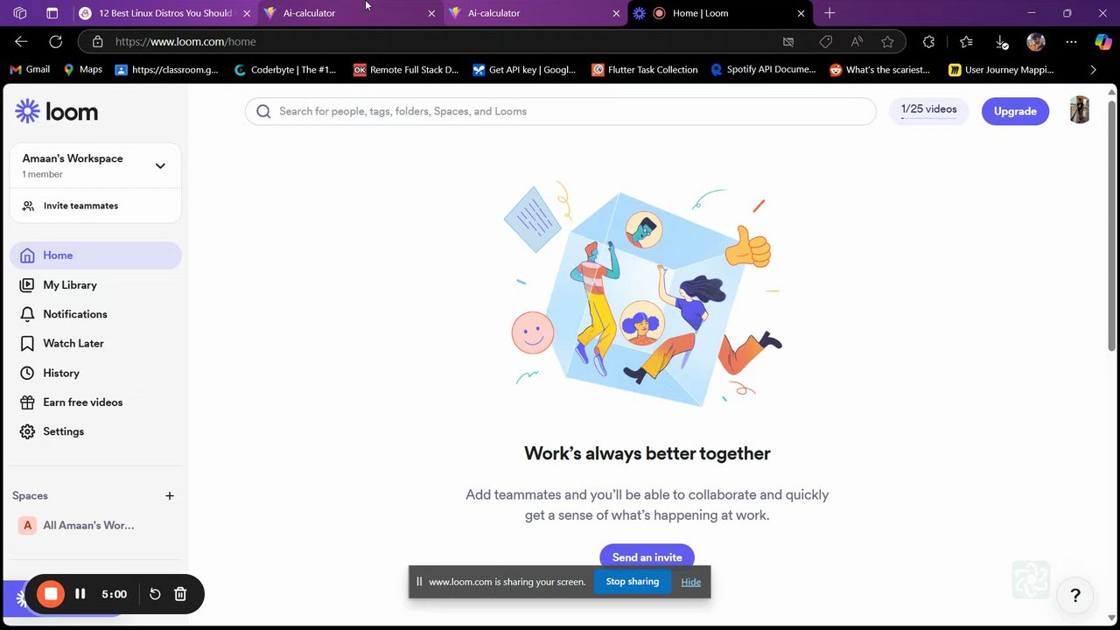Add a new Space with plus icon

click(170, 496)
